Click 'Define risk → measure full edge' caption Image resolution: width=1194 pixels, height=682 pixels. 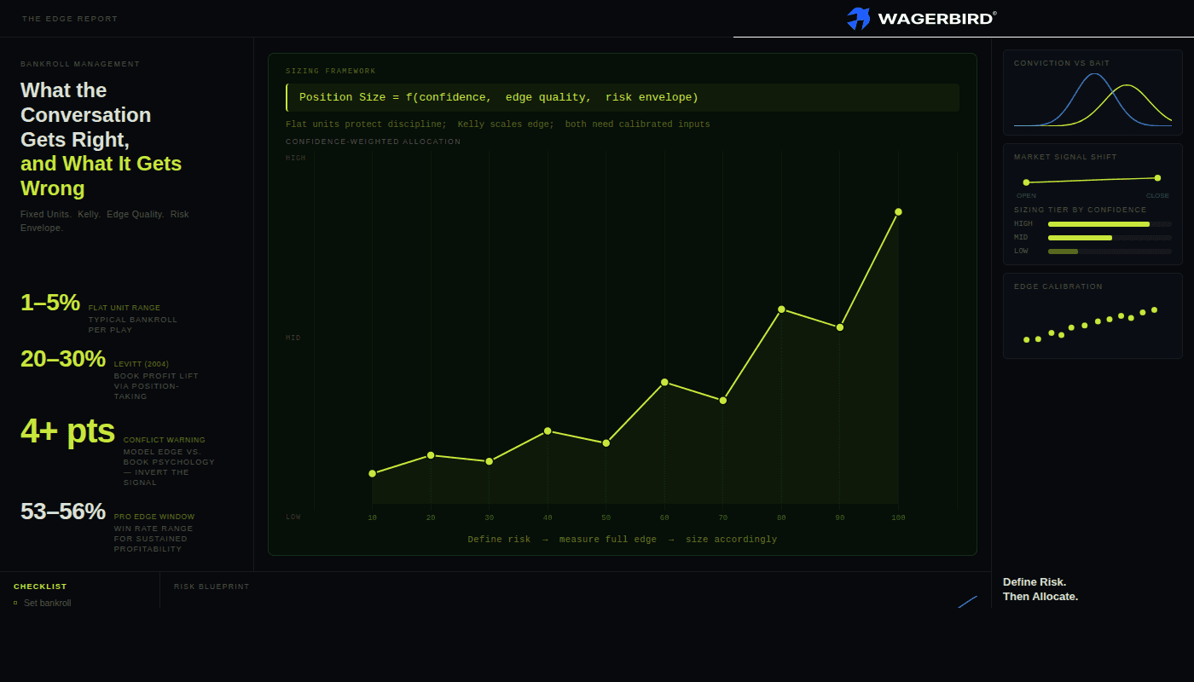[623, 540]
